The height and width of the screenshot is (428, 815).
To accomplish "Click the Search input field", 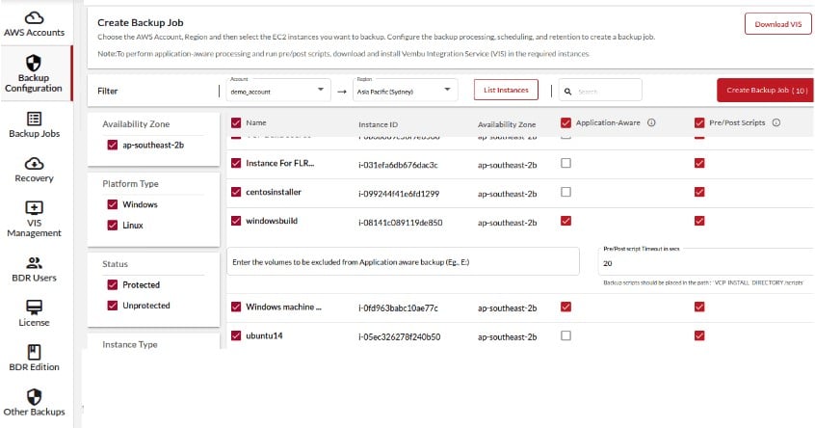I will pyautogui.click(x=600, y=90).
